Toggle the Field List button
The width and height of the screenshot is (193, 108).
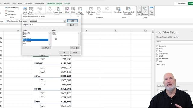[139, 11]
